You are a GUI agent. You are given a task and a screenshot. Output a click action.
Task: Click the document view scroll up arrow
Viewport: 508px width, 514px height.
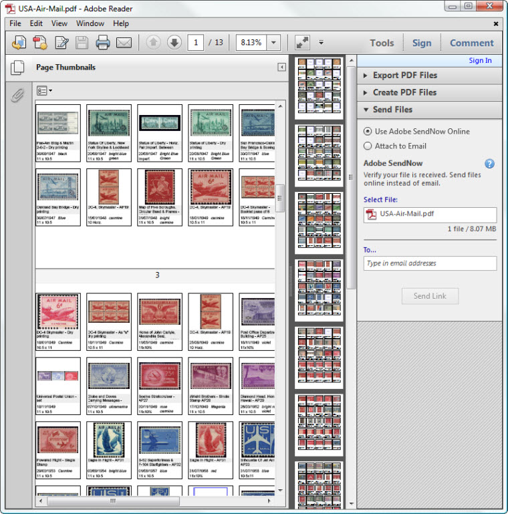tap(351, 61)
